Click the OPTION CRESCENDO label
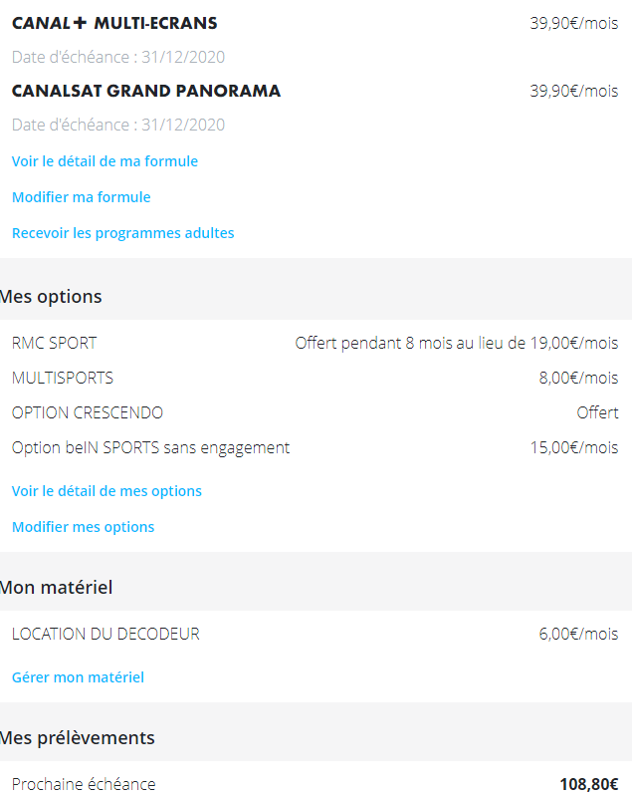 point(88,412)
